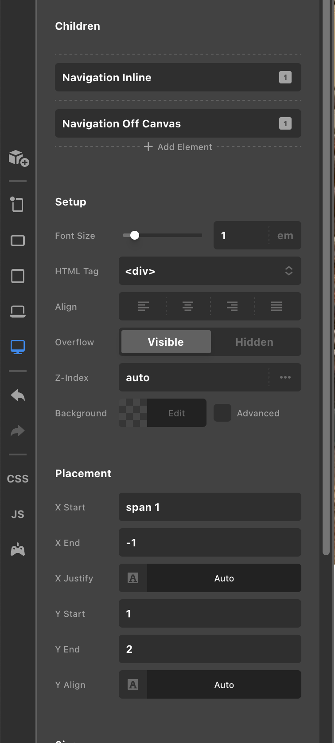This screenshot has height=743, width=335.
Task: Click the undo arrow icon
Action: 18,395
